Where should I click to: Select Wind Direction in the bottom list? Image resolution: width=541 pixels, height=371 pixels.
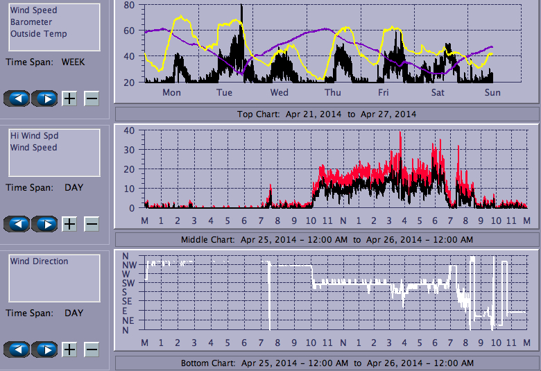[39, 261]
